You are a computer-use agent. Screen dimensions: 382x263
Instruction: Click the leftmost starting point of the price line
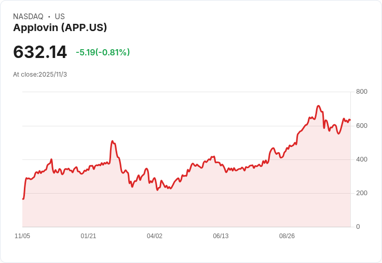[23, 199]
